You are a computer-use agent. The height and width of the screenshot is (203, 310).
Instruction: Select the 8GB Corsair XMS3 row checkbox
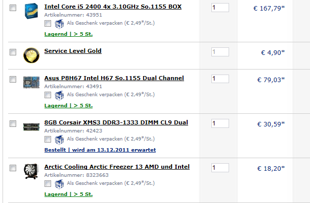click(13, 123)
